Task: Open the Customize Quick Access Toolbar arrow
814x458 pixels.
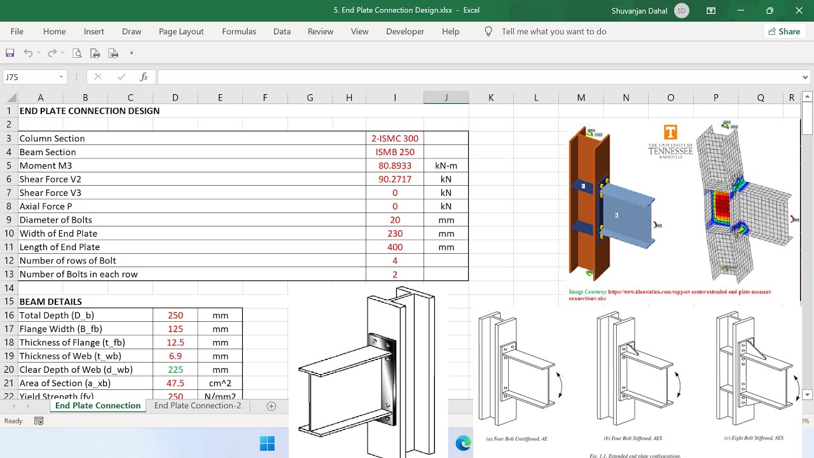Action: pos(132,53)
